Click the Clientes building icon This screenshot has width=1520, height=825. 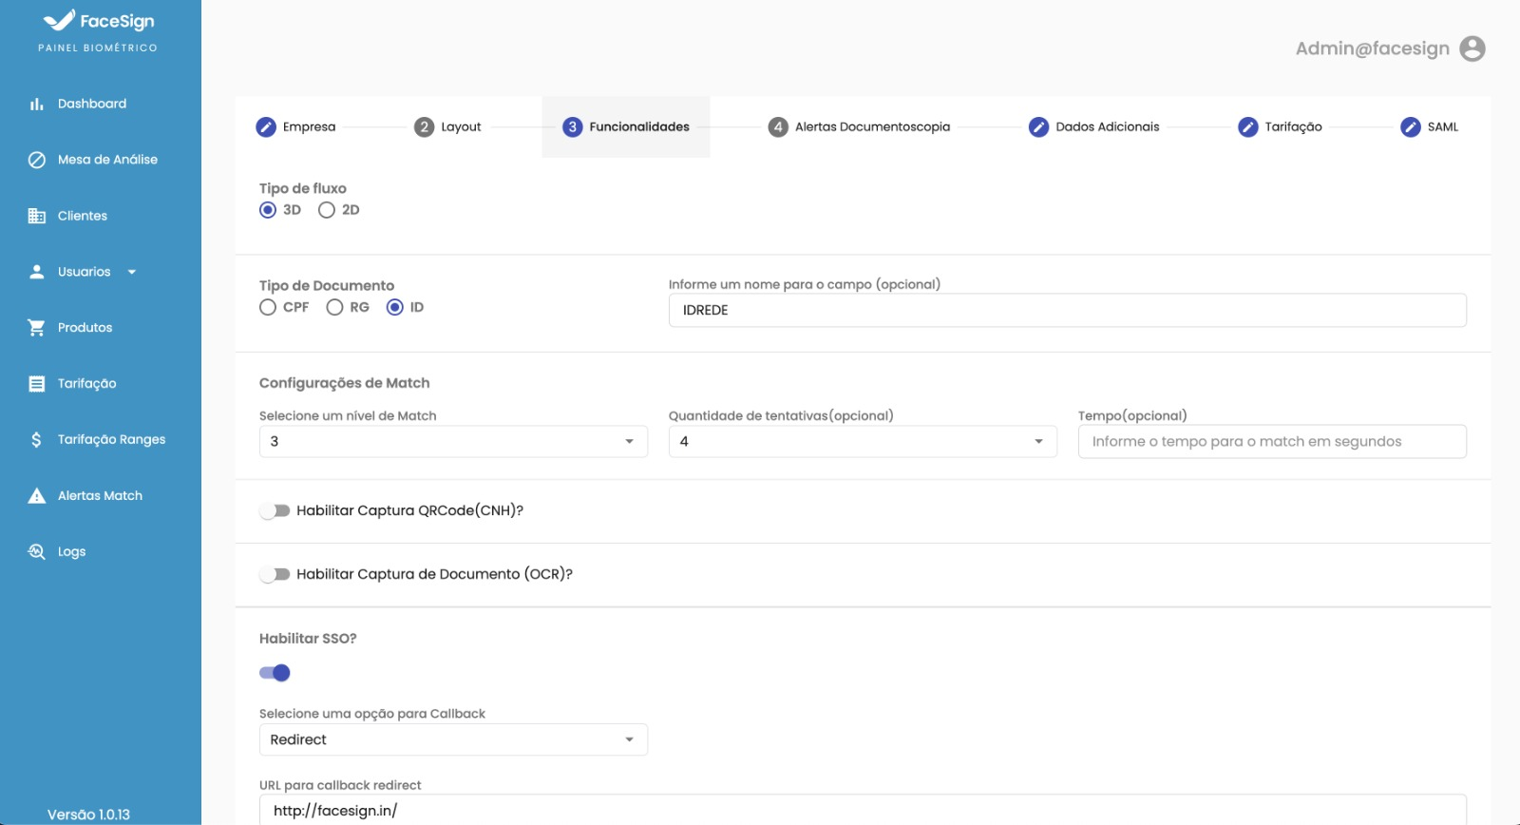(x=36, y=216)
